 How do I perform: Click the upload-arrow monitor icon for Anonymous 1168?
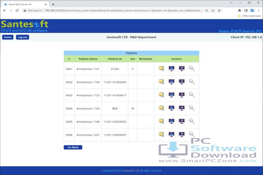click(182, 121)
